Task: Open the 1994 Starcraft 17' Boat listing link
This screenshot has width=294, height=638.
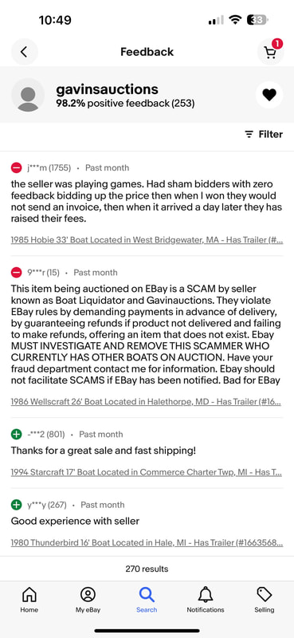Action: point(146,472)
